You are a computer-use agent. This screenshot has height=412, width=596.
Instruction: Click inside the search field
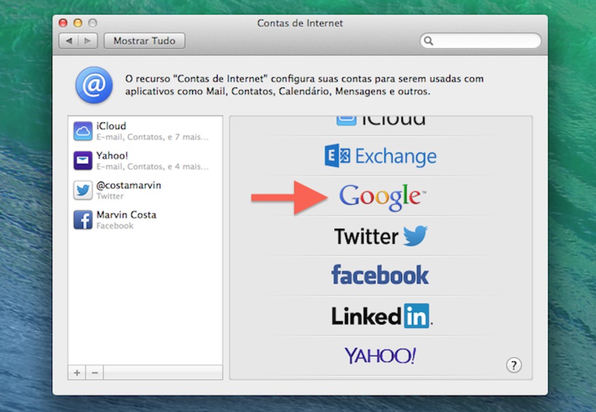pos(480,41)
